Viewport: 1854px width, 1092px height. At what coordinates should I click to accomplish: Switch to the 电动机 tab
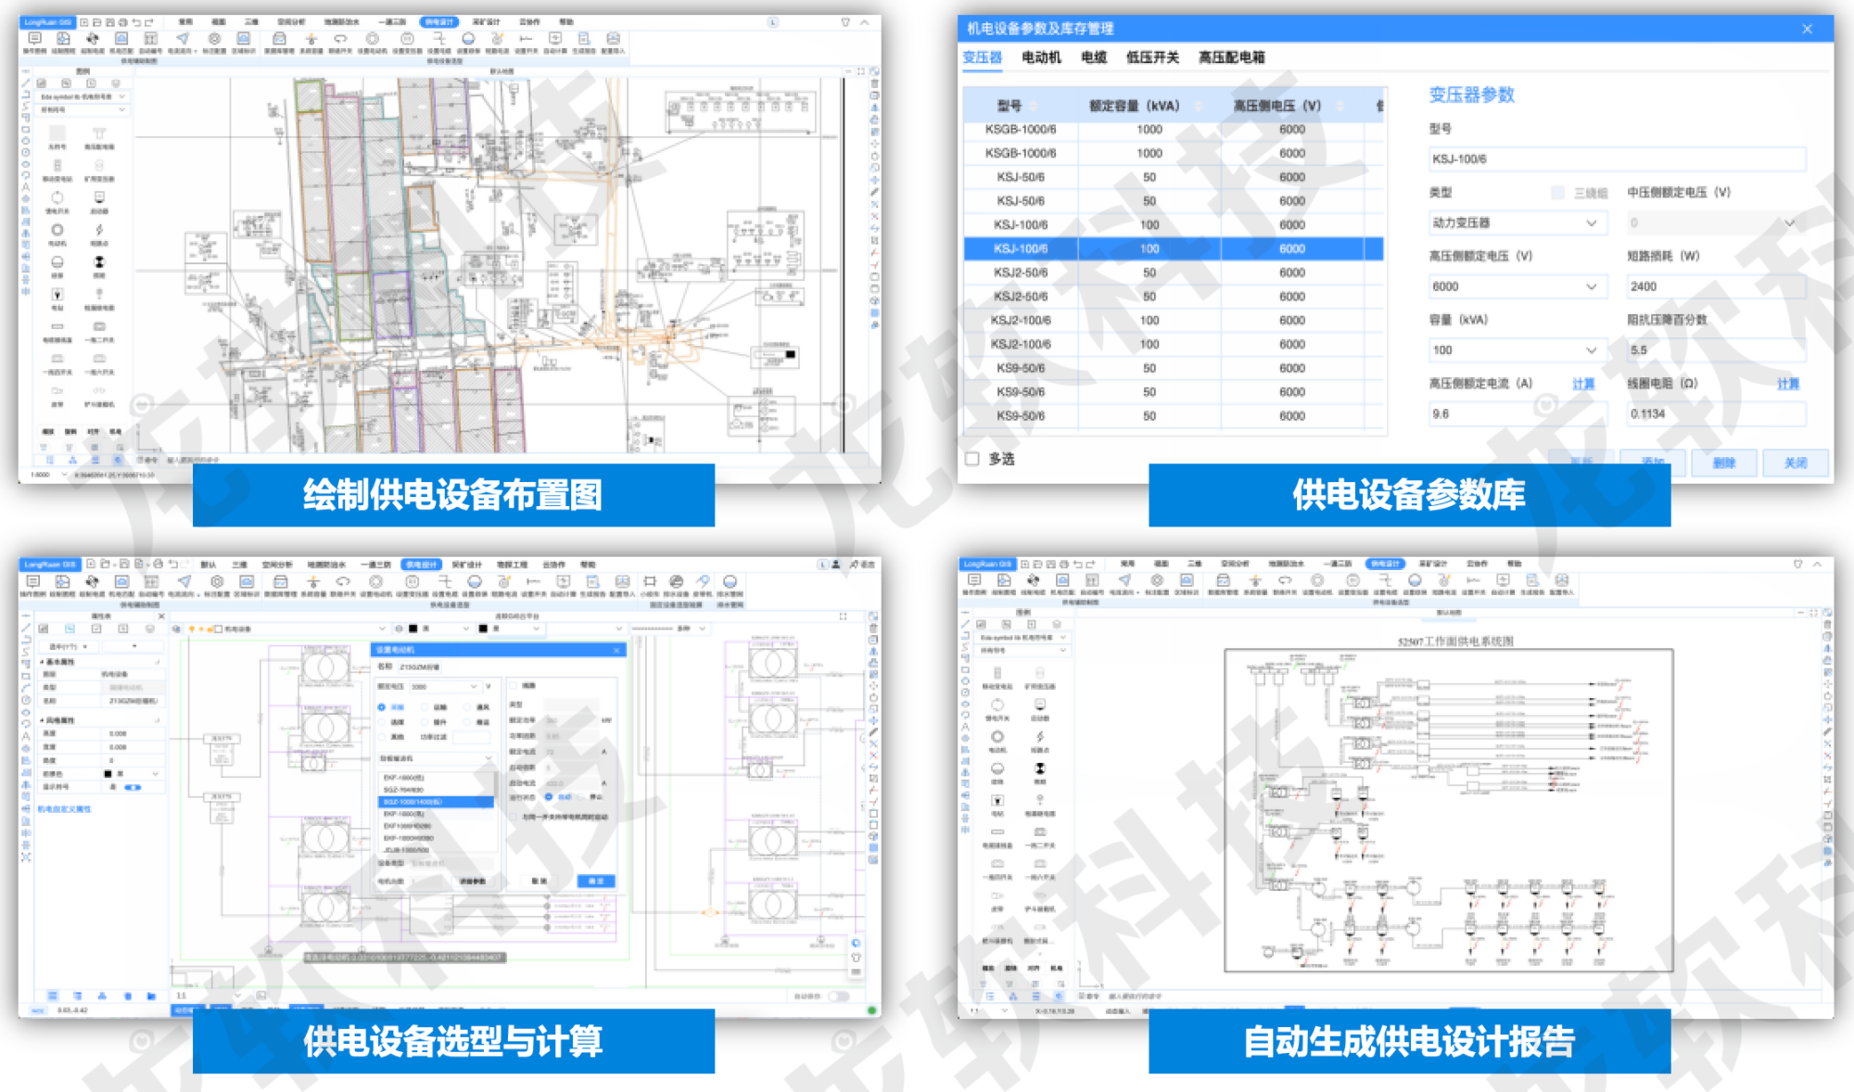point(1041,57)
